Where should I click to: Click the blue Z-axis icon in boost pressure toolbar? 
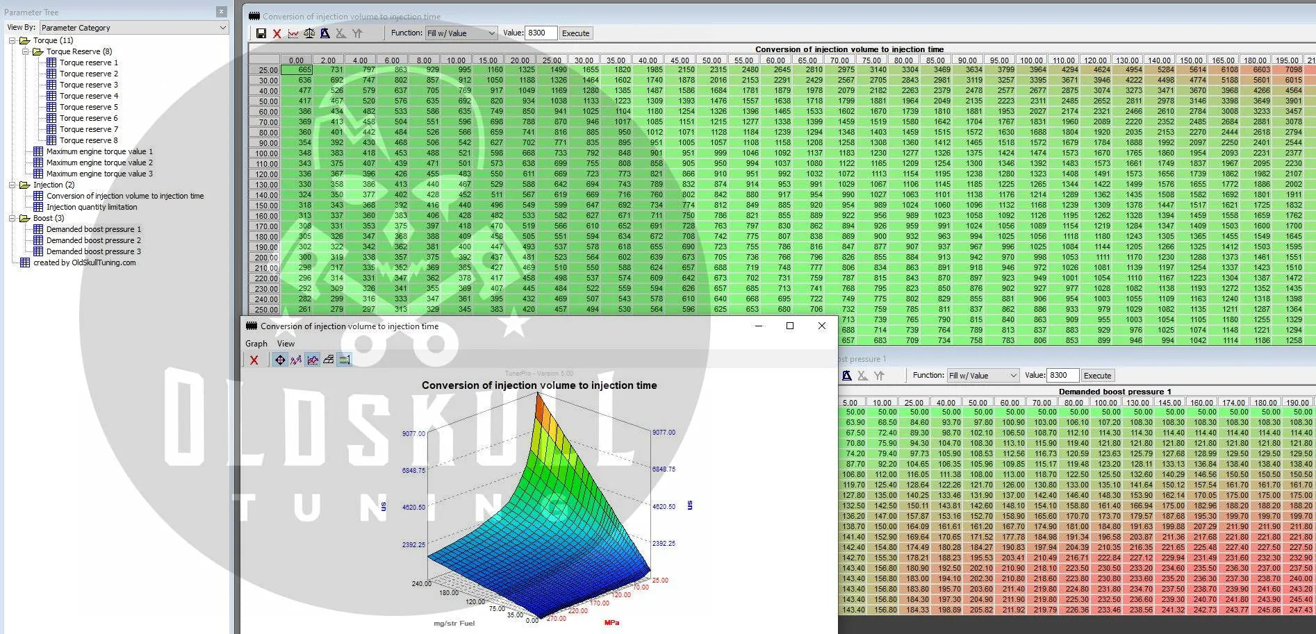pos(846,376)
